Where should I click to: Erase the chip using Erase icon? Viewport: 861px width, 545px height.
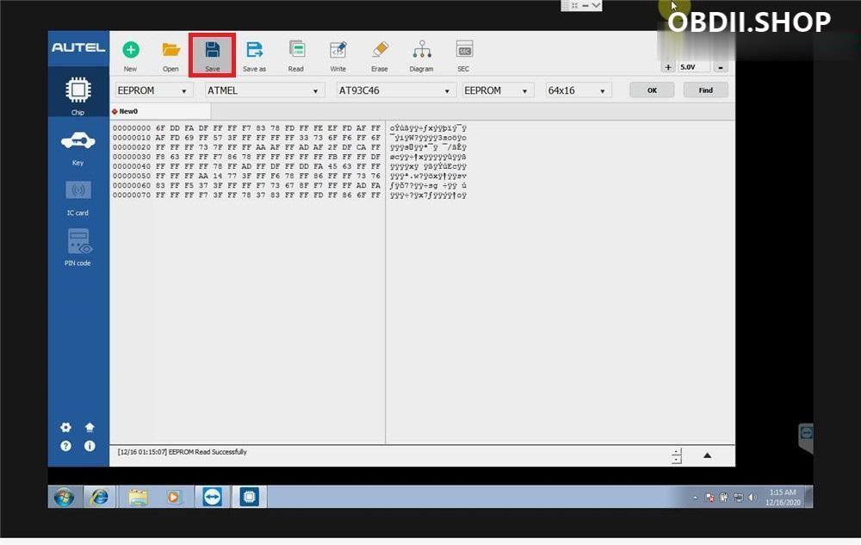click(x=380, y=55)
